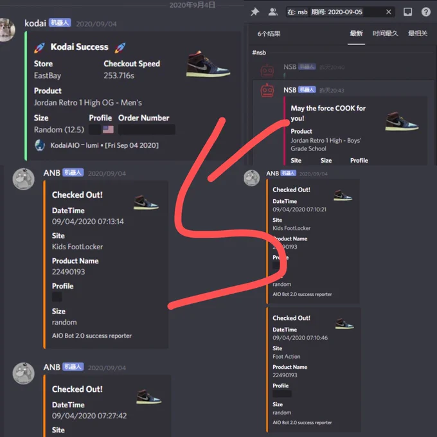The width and height of the screenshot is (437, 437).
Task: Click the EastBay store value
Action: pos(48,76)
